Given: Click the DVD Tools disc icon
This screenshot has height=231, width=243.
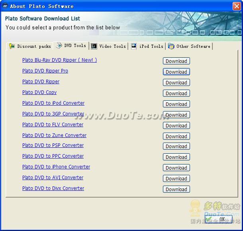Looking at the screenshot, I should (59, 45).
